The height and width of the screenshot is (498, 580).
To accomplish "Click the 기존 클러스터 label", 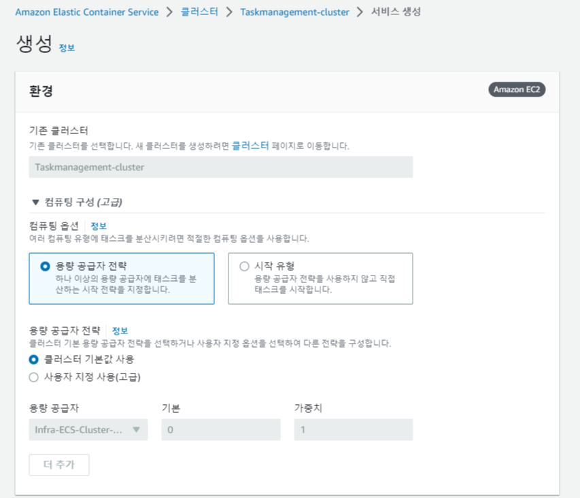I will coord(58,130).
